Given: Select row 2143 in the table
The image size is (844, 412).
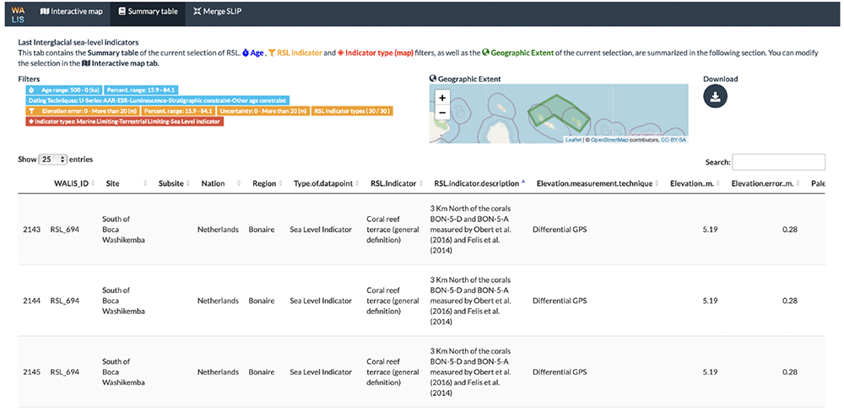Looking at the screenshot, I should pos(421,230).
